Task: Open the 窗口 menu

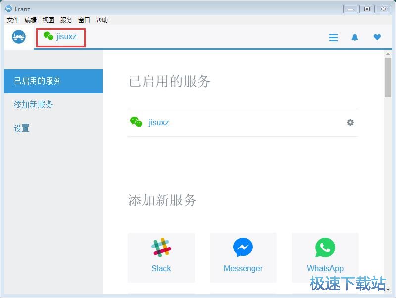Action: click(x=84, y=20)
